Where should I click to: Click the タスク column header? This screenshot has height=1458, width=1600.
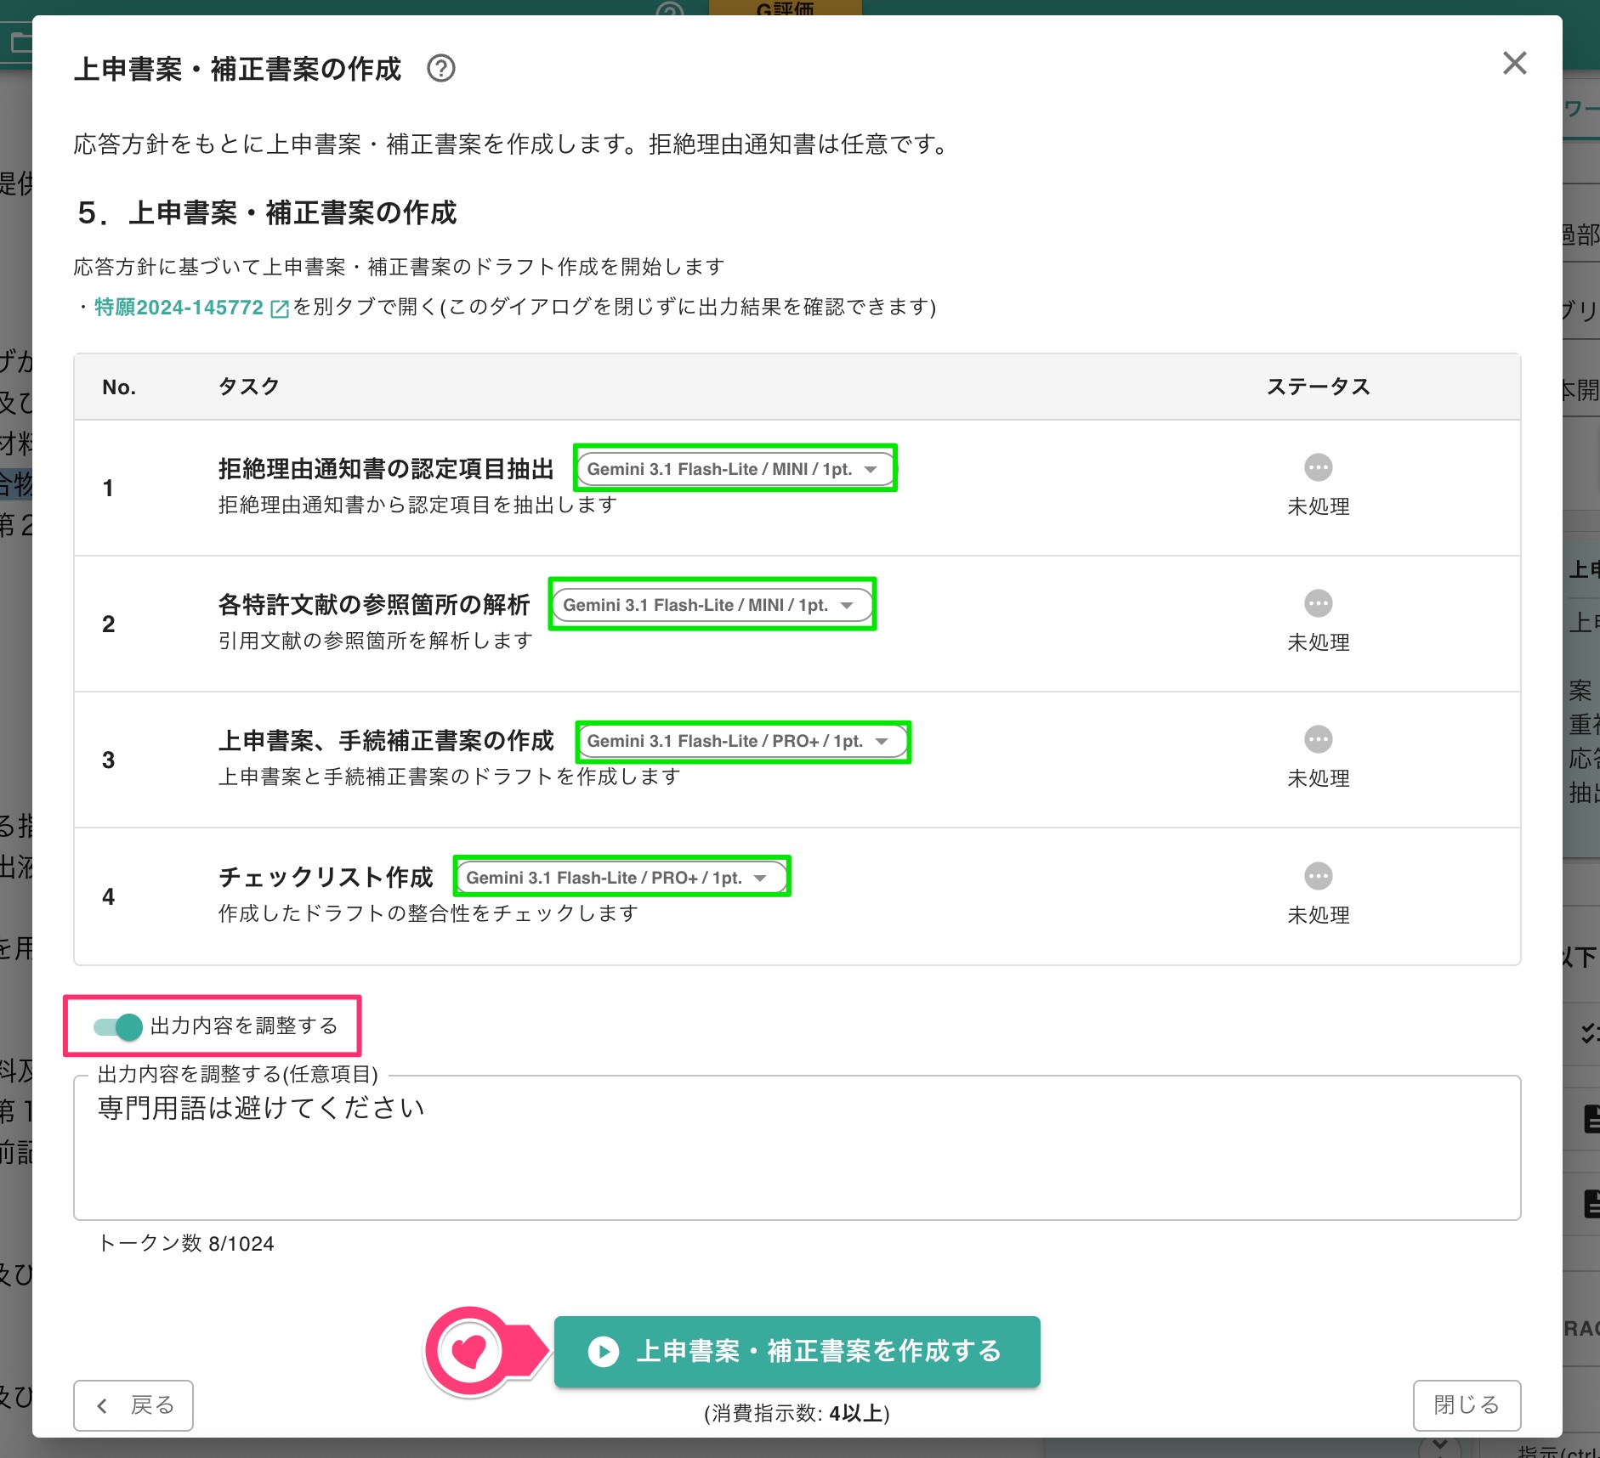(x=248, y=387)
